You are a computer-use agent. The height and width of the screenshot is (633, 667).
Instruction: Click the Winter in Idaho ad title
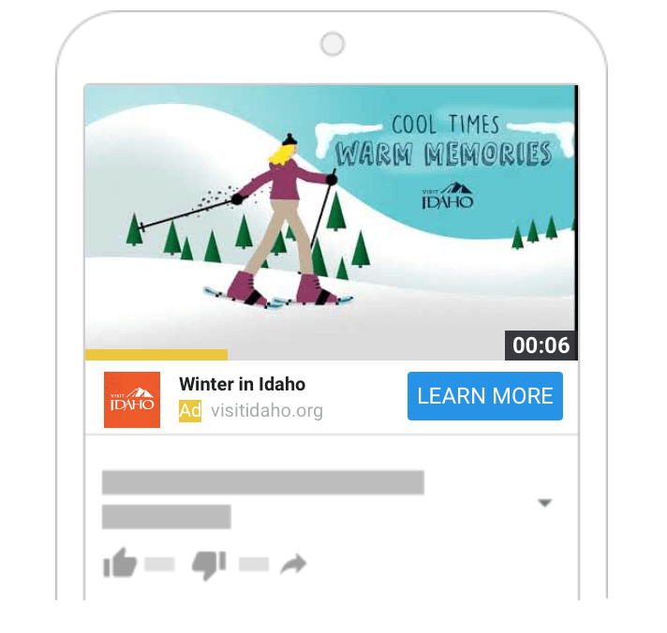(x=242, y=384)
